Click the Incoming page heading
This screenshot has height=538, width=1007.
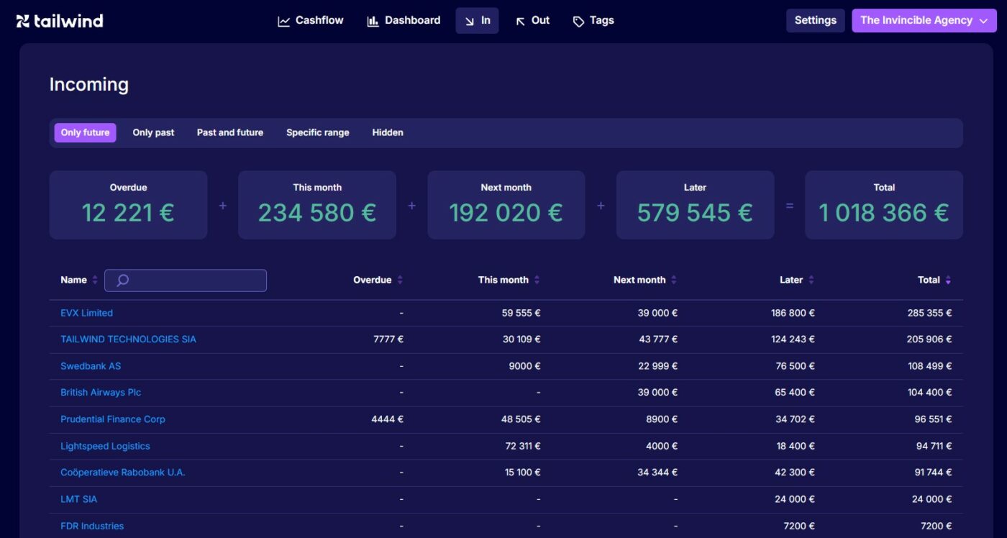(89, 84)
